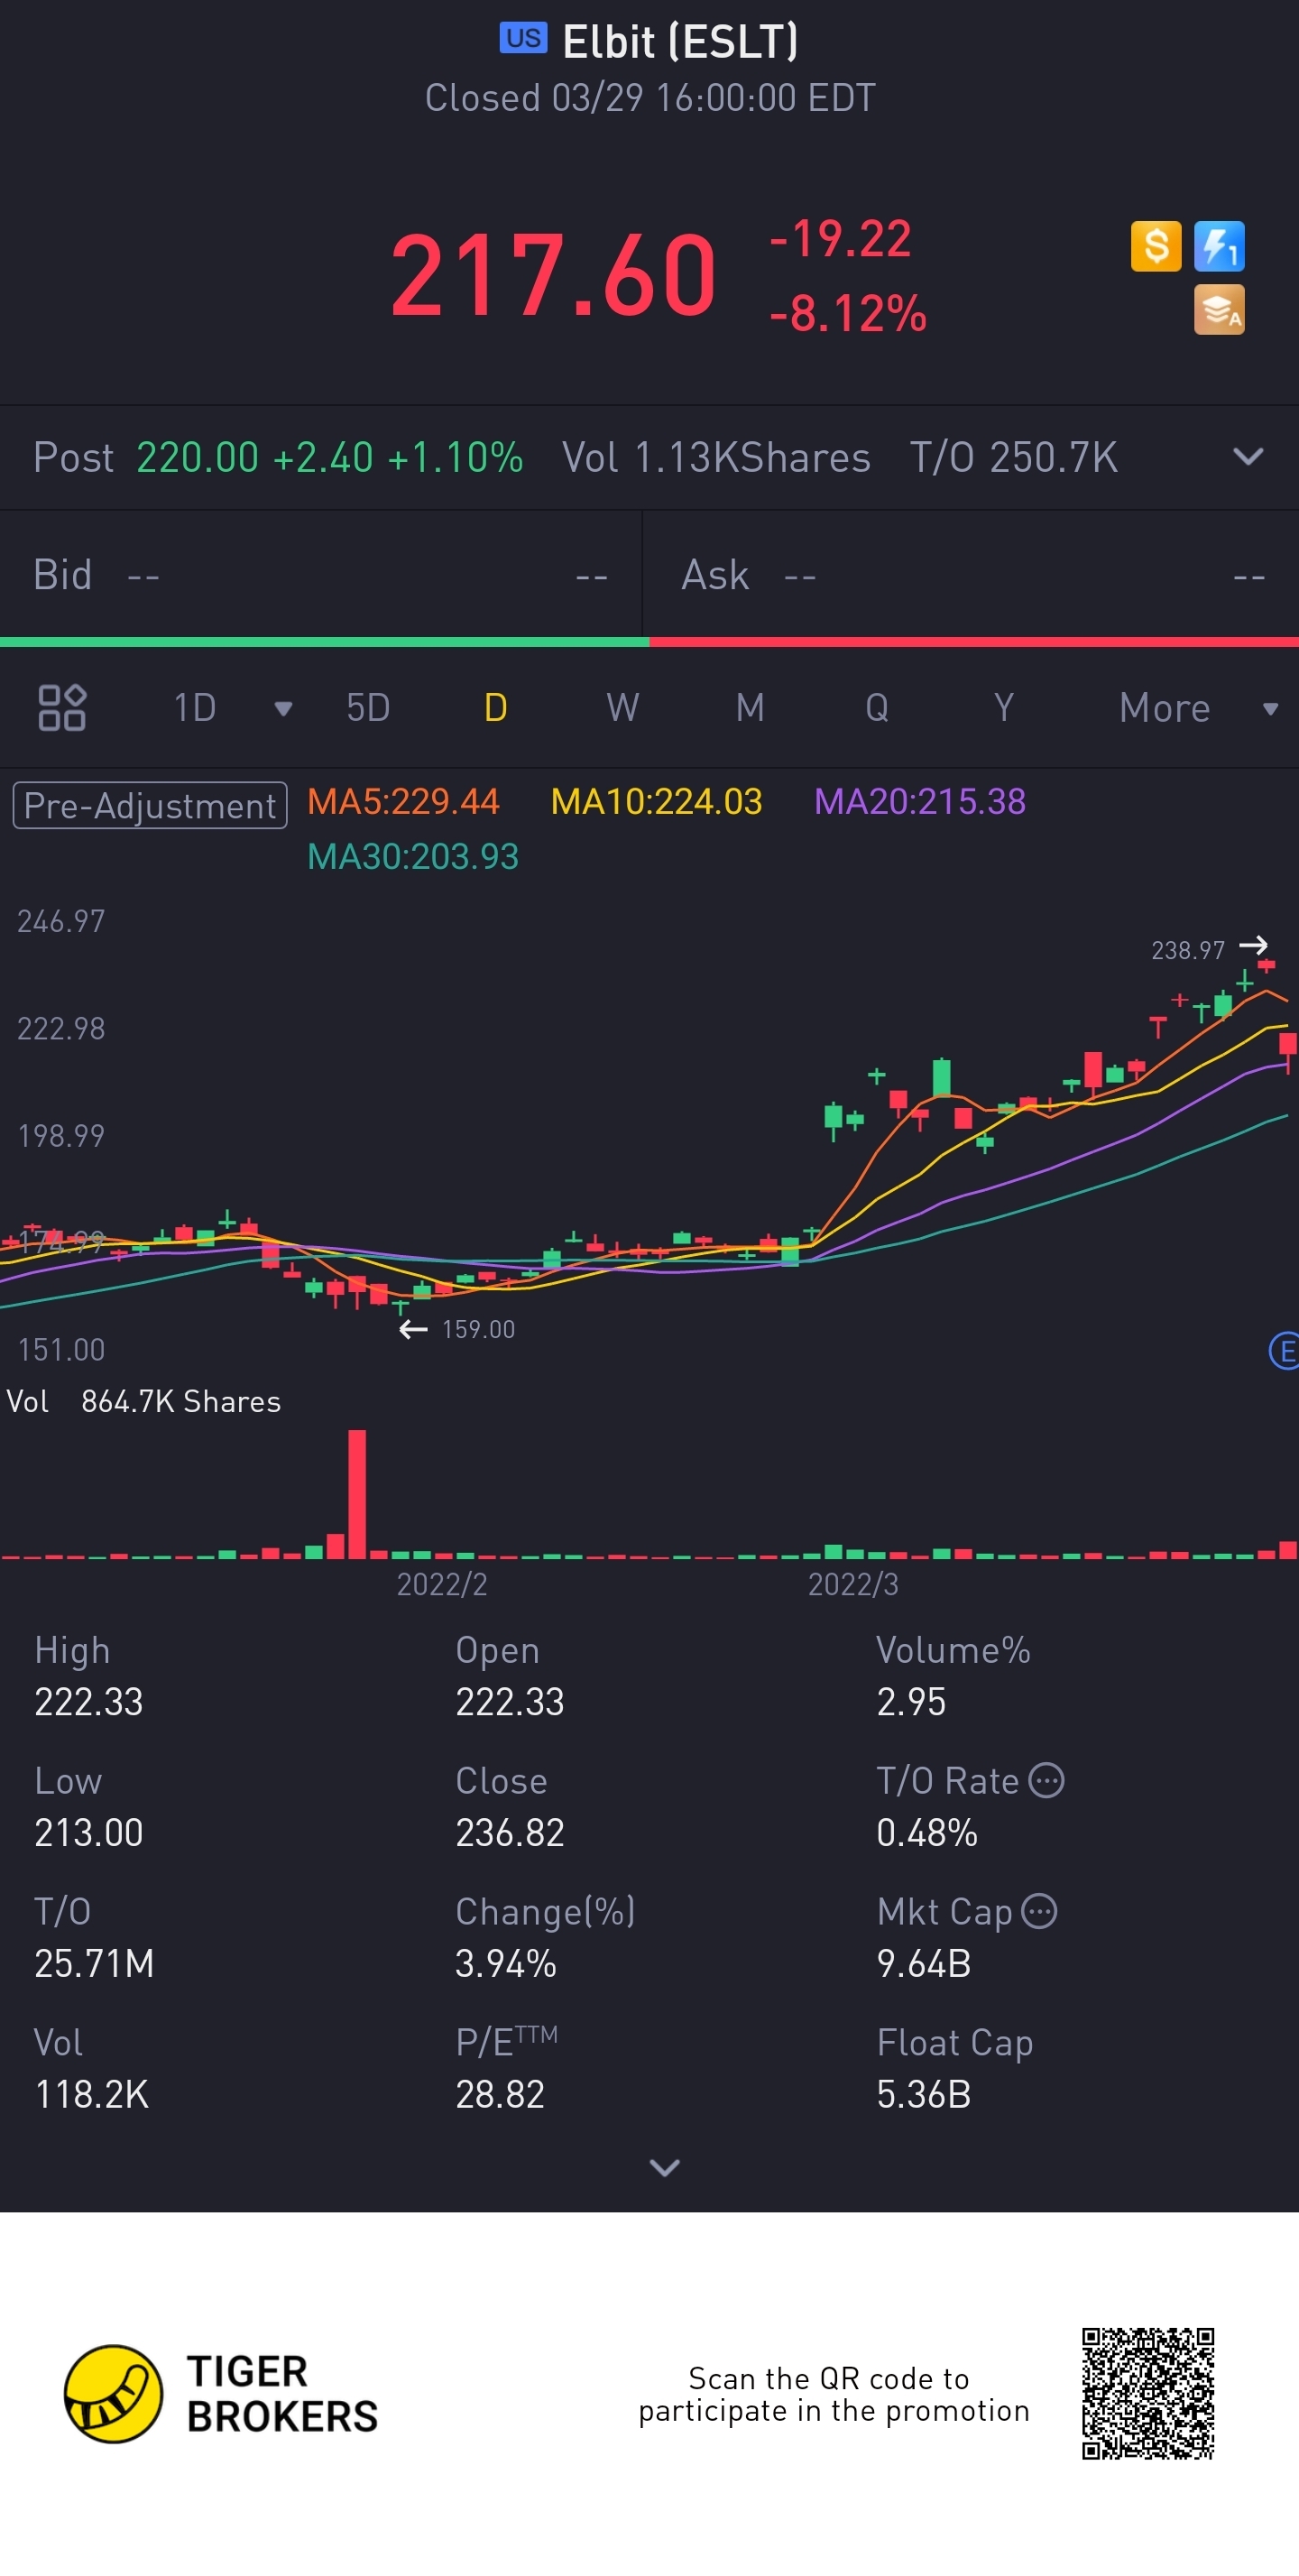Switch to the W weekly chart
Viewport: 1299px width, 2576px height.
(x=622, y=708)
